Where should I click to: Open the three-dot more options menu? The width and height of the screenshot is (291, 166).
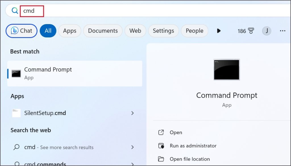(x=282, y=31)
